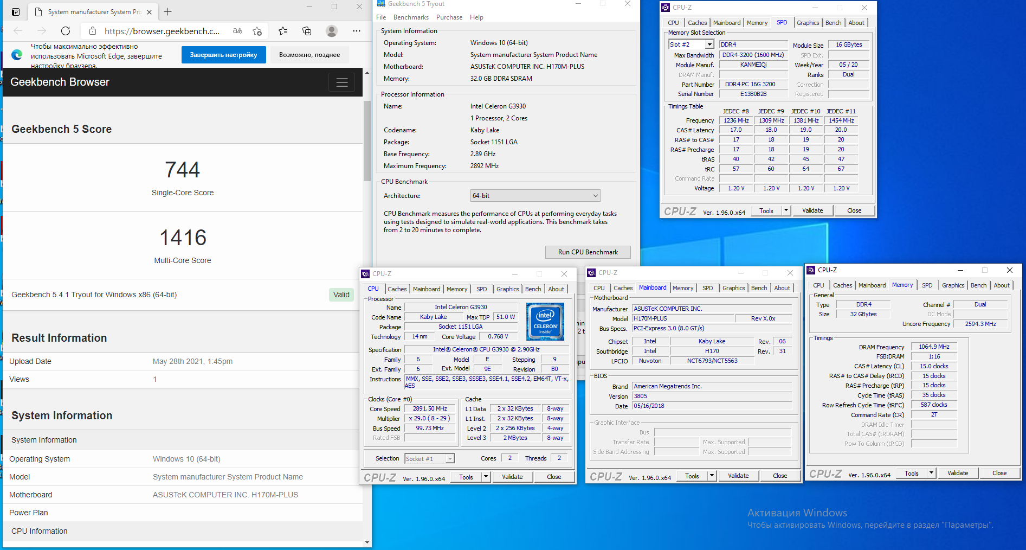This screenshot has height=550, width=1026.
Task: Click DRAM Frequency 1064.9 MHz value
Action: (934, 347)
